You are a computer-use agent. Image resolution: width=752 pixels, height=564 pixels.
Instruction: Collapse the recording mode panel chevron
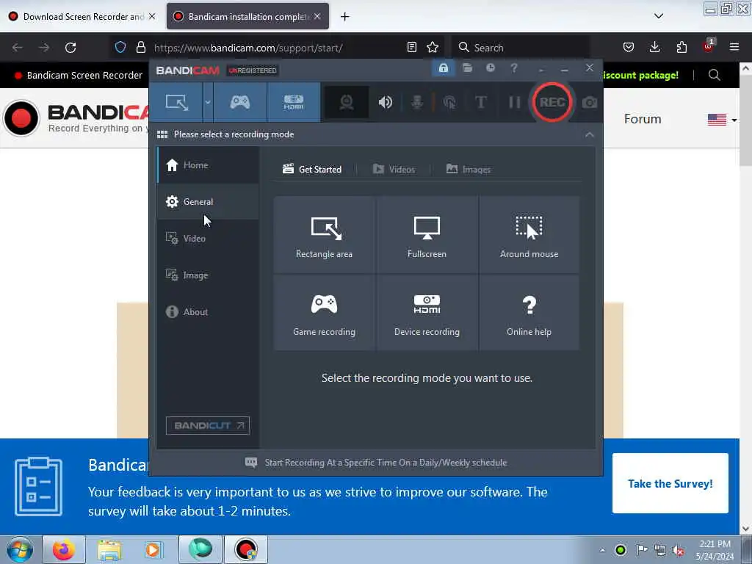590,135
